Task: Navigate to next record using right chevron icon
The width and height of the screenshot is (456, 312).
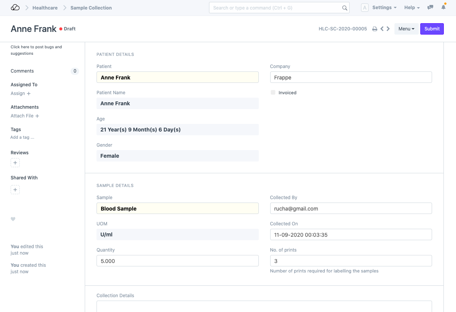Action: tap(388, 29)
